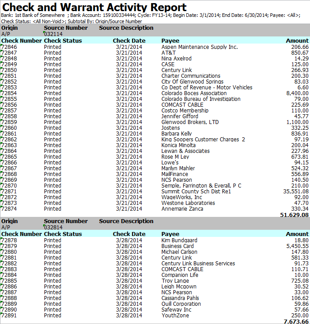The width and height of the screenshot is (310, 324).
Task: Click source number 032814
Action: point(53,228)
